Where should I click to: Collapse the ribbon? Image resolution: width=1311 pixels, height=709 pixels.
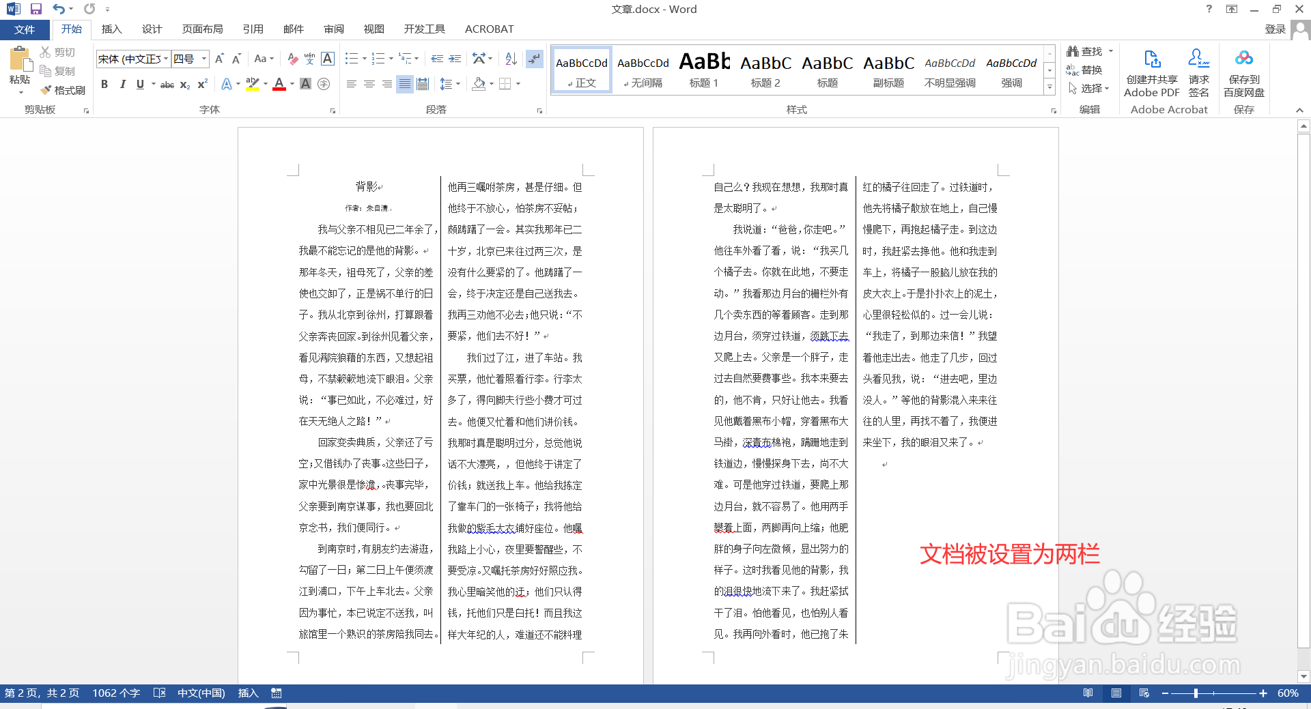[1299, 110]
